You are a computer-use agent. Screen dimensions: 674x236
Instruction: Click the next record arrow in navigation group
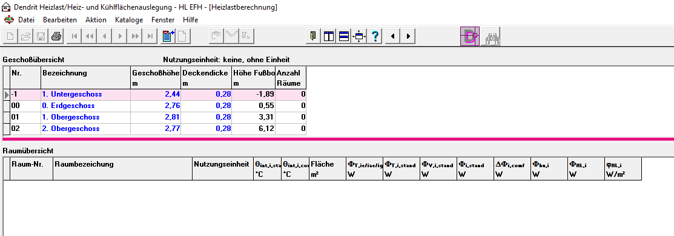119,36
